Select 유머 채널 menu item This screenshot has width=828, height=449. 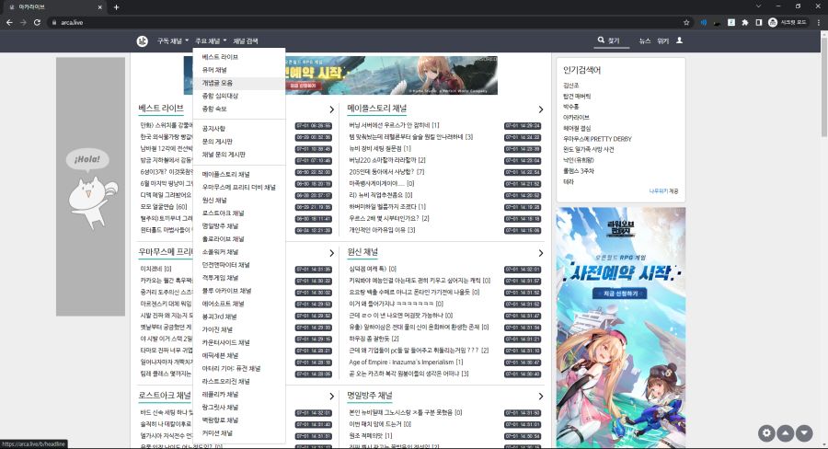(239, 70)
